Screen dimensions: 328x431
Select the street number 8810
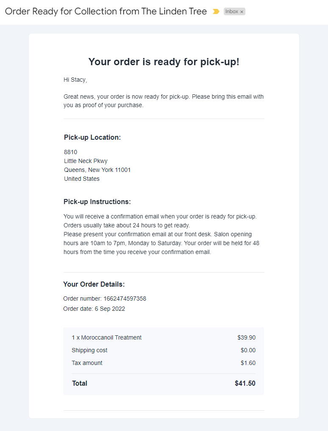pyautogui.click(x=70, y=152)
